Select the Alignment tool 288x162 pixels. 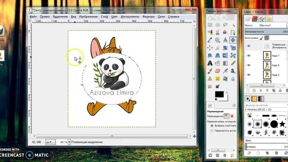pos(210,48)
